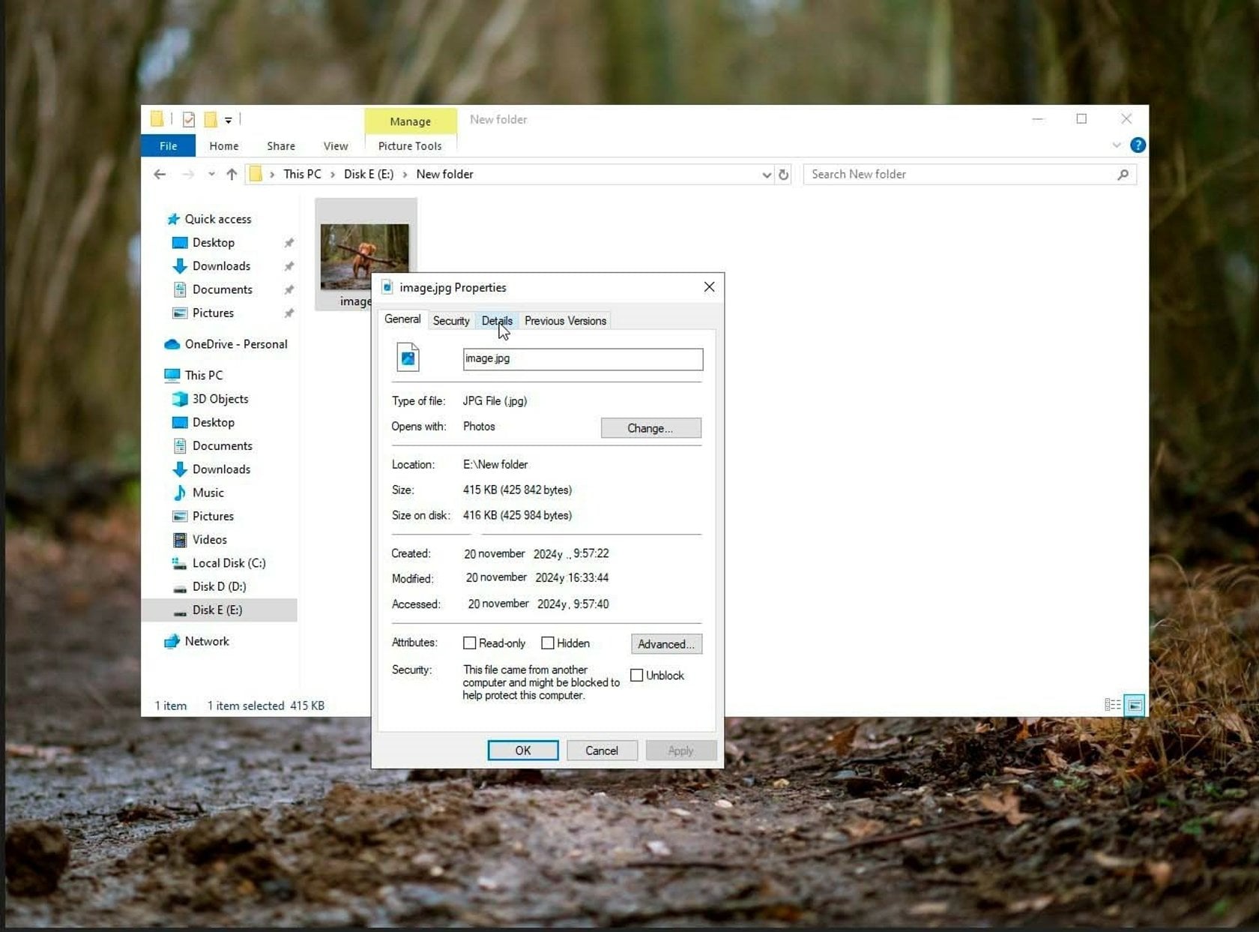Click the address bar refresh icon
Viewport: 1259px width, 932px height.
pyautogui.click(x=784, y=174)
